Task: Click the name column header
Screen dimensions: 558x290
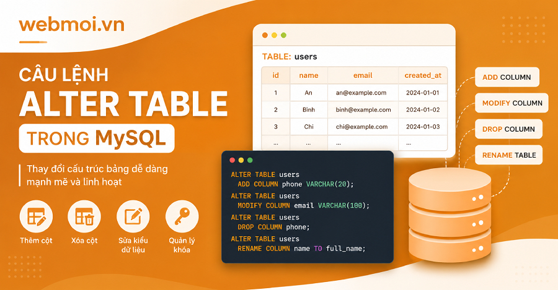Action: coord(309,75)
